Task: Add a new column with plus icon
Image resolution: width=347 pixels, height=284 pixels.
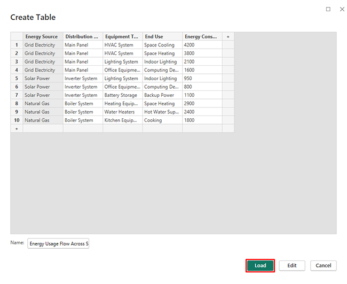Action: (228, 37)
